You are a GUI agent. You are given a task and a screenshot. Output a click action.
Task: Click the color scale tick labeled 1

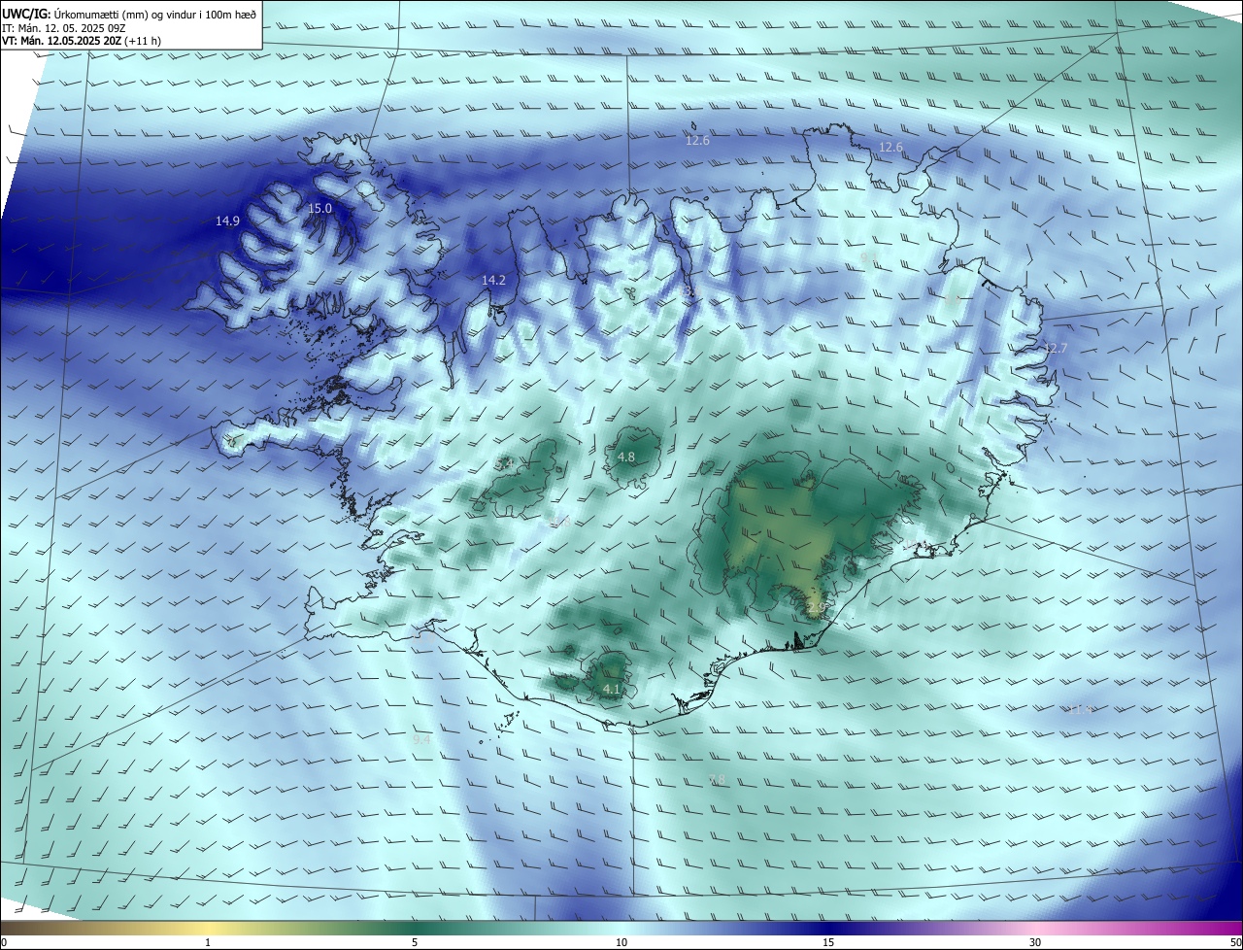tap(208, 942)
